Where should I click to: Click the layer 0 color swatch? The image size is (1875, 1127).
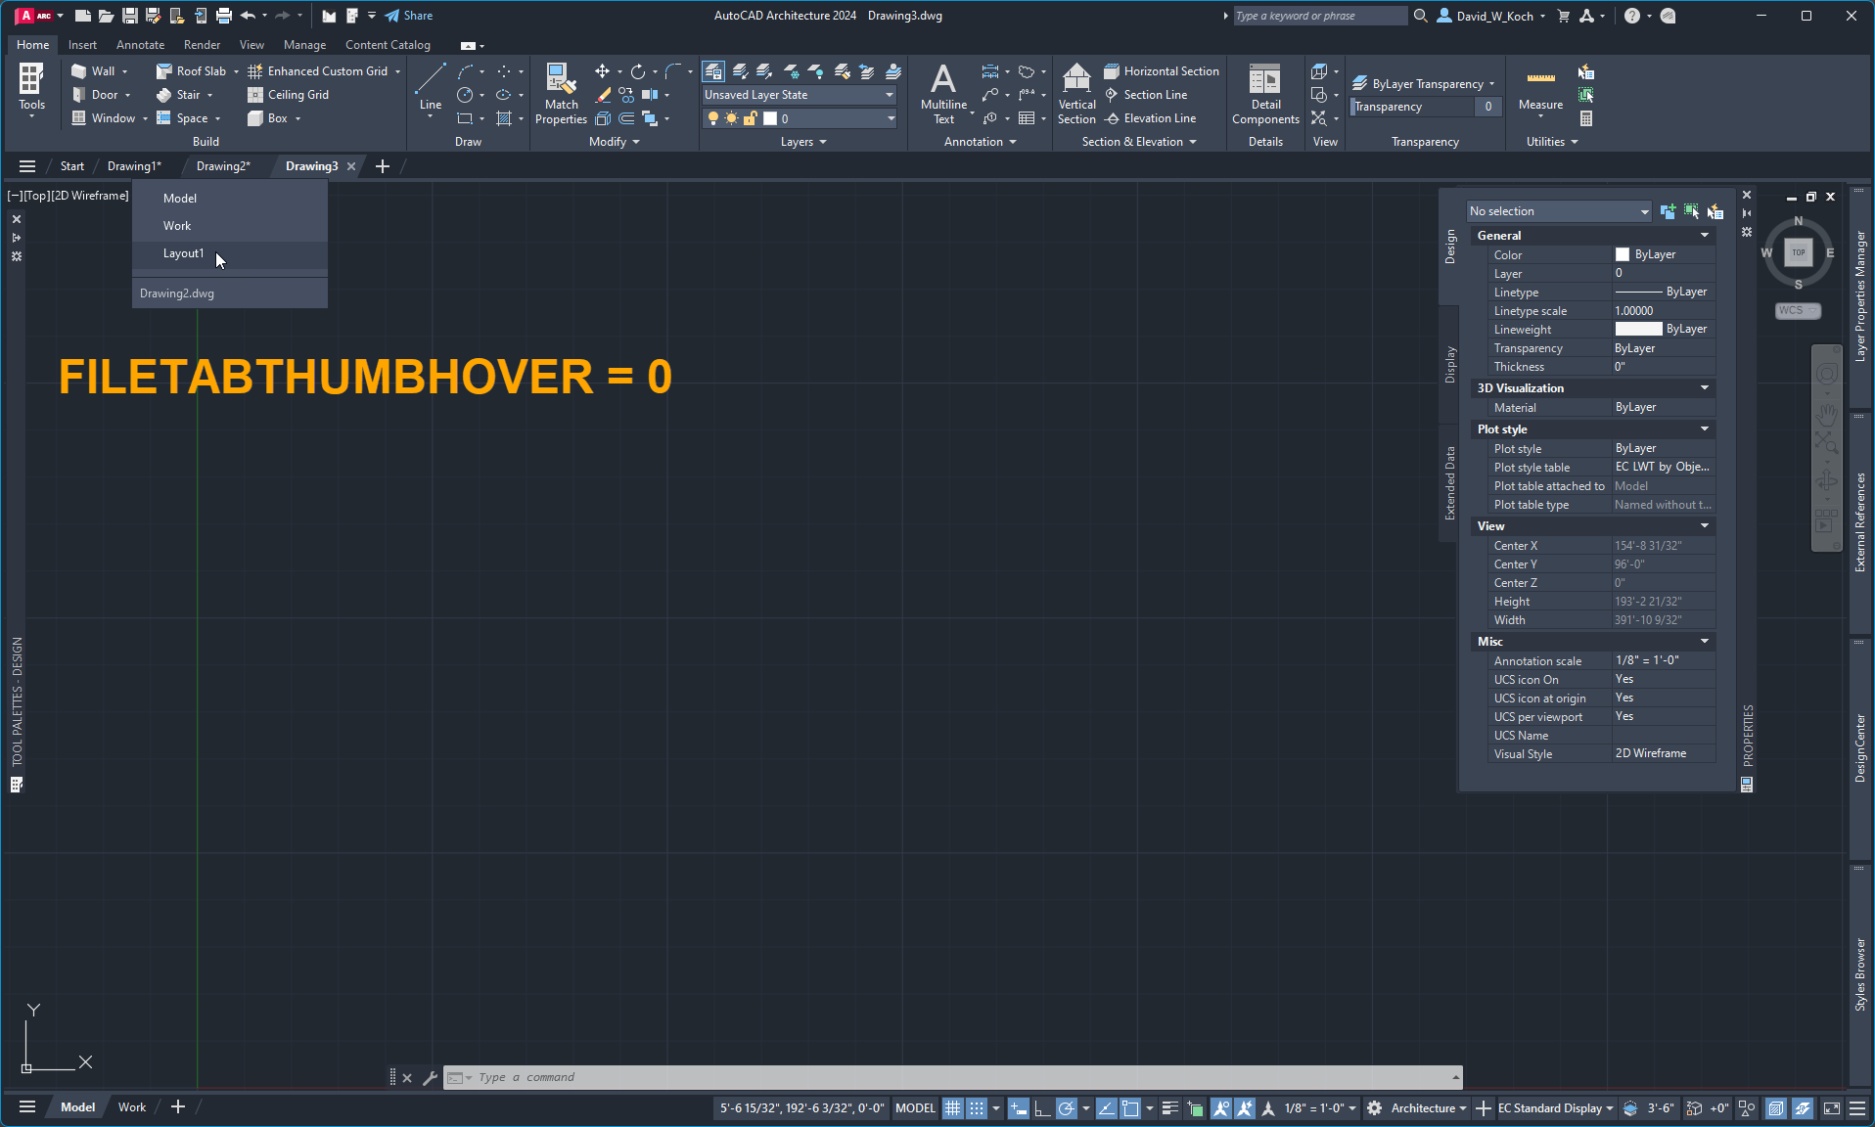click(x=769, y=117)
